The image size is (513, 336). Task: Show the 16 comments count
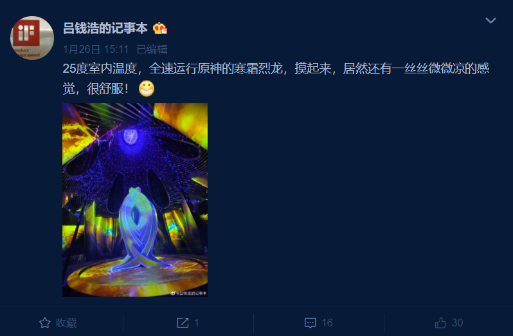coord(327,323)
